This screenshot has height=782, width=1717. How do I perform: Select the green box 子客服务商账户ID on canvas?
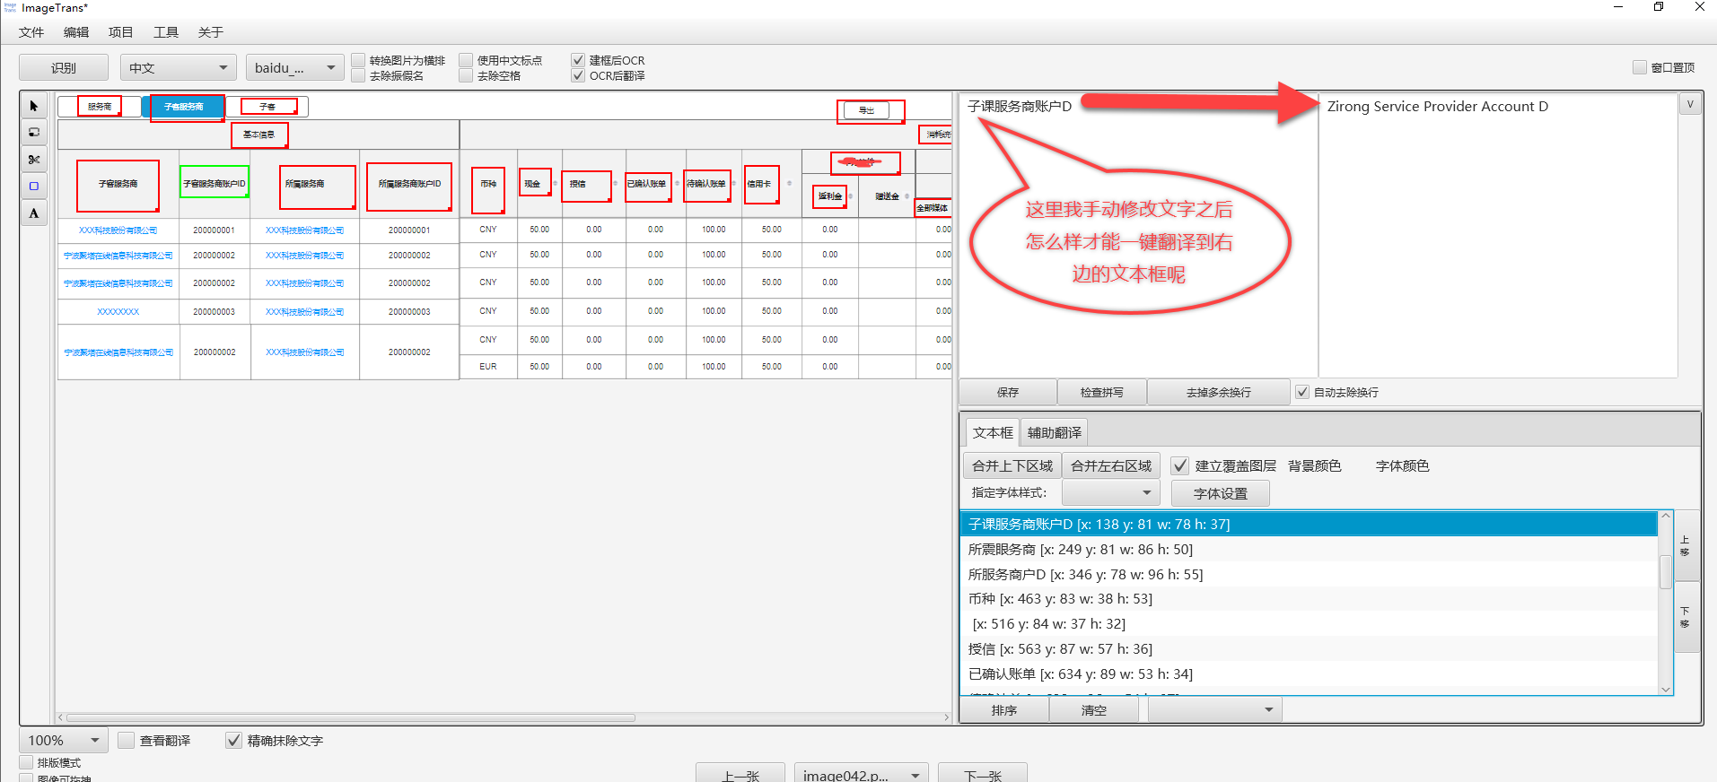[x=214, y=183]
